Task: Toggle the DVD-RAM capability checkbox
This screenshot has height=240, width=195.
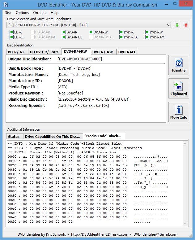Action: (x=147, y=37)
